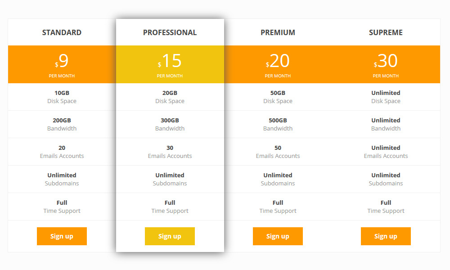Screen dimensions: 450x270
Task: Open the PREMIUM plan heading
Action: tap(278, 32)
